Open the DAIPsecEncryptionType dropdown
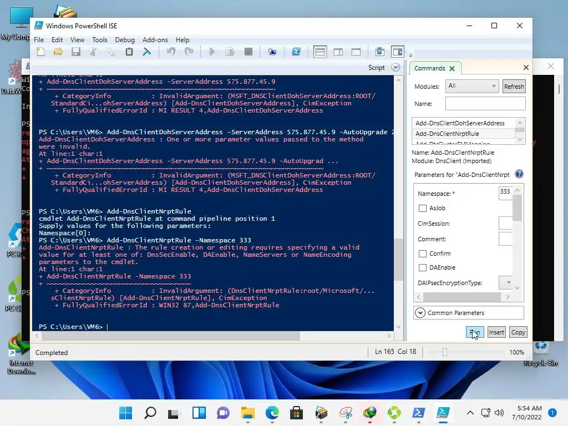 tap(506, 282)
